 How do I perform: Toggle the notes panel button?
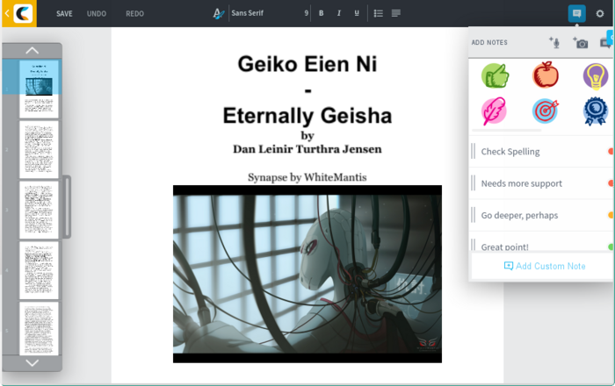point(576,14)
